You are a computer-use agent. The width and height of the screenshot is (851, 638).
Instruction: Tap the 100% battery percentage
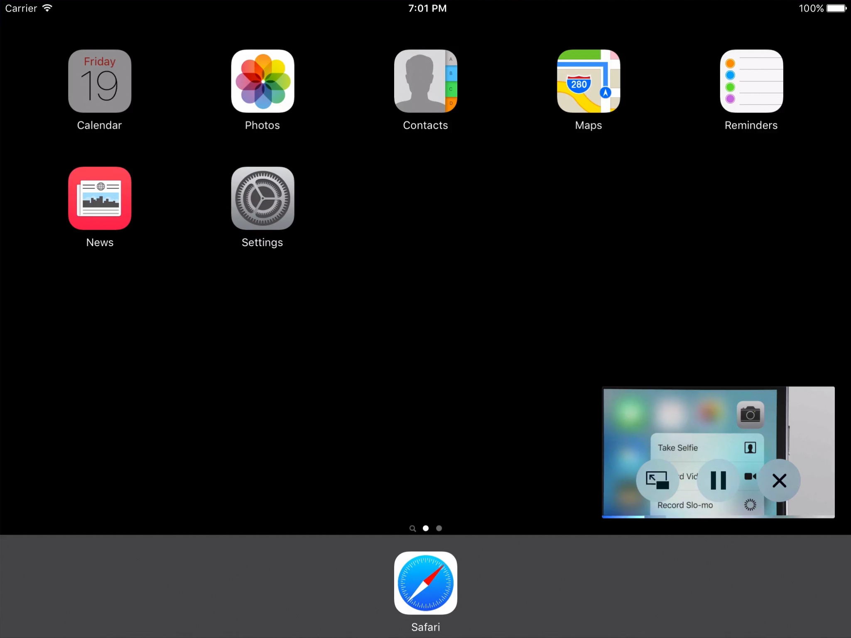click(x=811, y=8)
